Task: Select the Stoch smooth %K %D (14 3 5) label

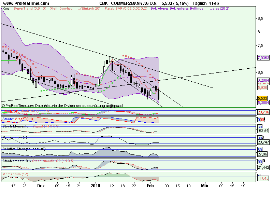Action: (38, 161)
